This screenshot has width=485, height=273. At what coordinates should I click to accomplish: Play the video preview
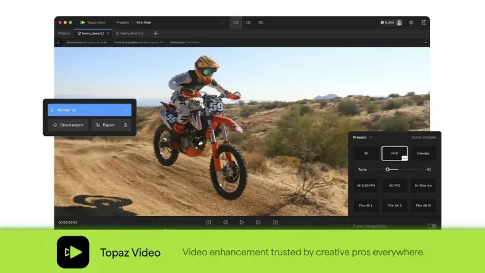coord(242,222)
